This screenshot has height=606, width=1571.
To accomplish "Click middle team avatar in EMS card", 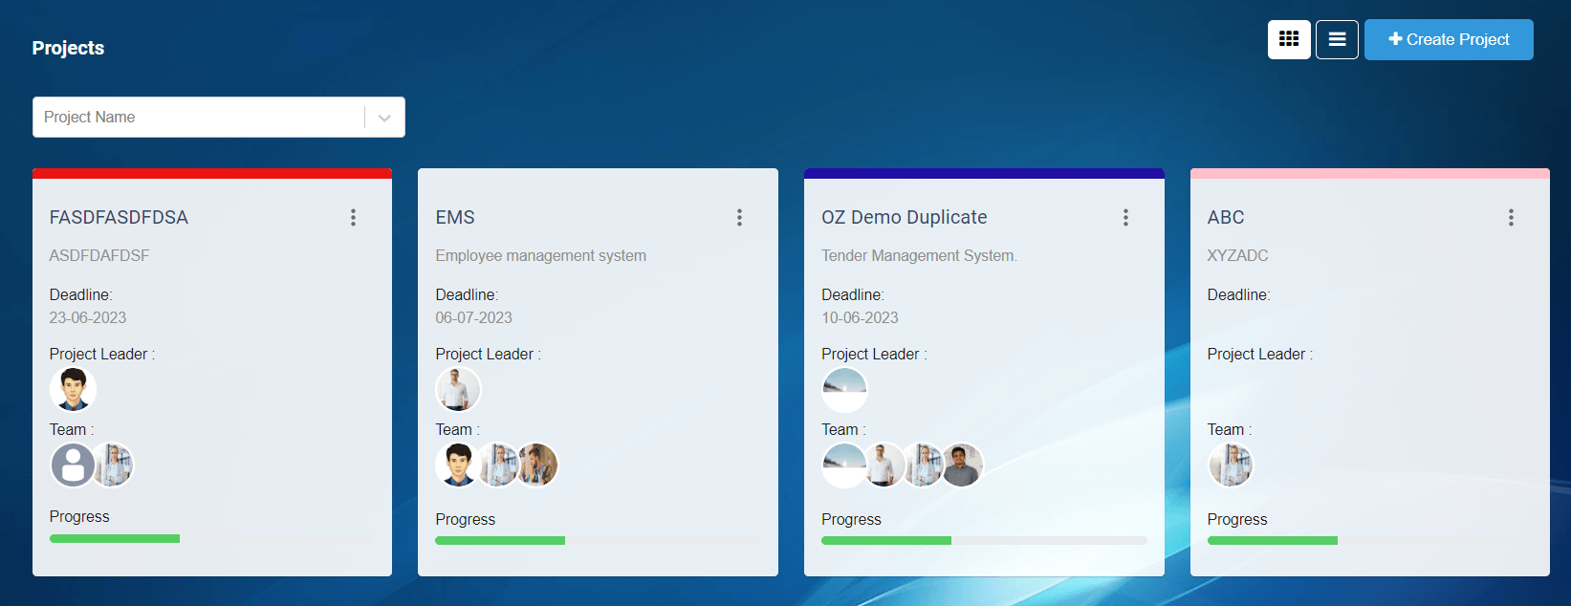I will [x=498, y=465].
